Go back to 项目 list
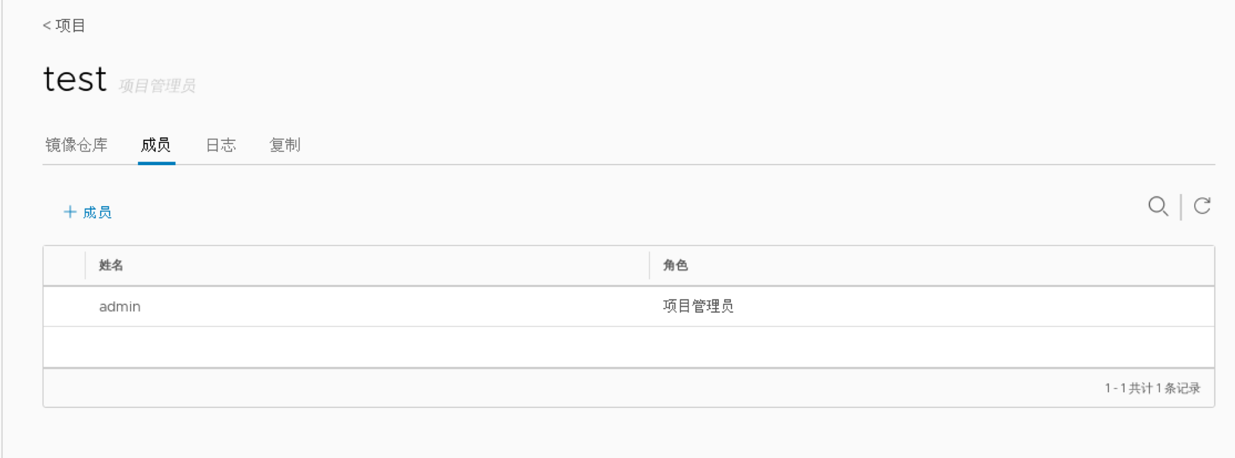The width and height of the screenshot is (1235, 458). (x=64, y=25)
